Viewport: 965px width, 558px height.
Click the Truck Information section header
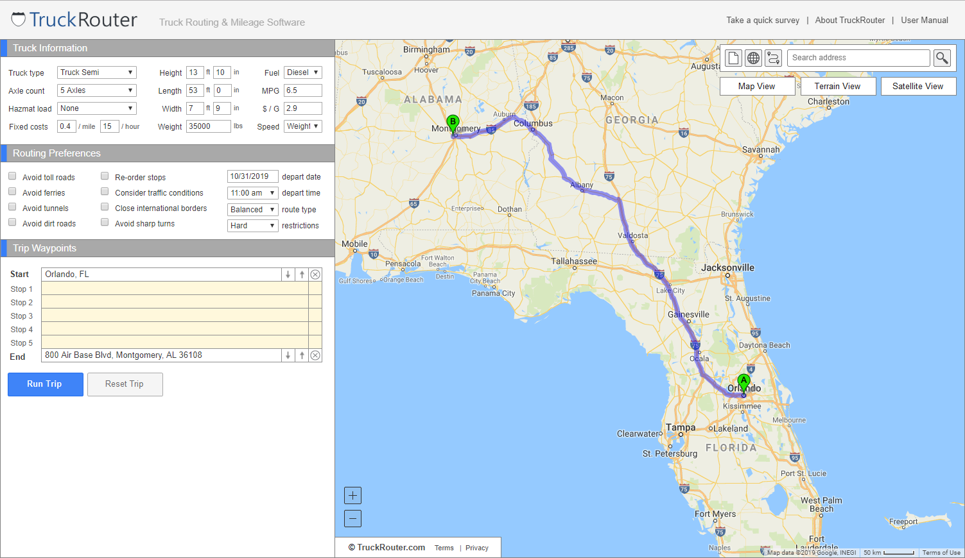(168, 48)
